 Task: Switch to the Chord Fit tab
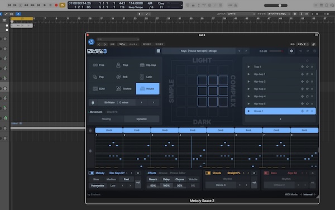pyautogui.click(x=112, y=112)
